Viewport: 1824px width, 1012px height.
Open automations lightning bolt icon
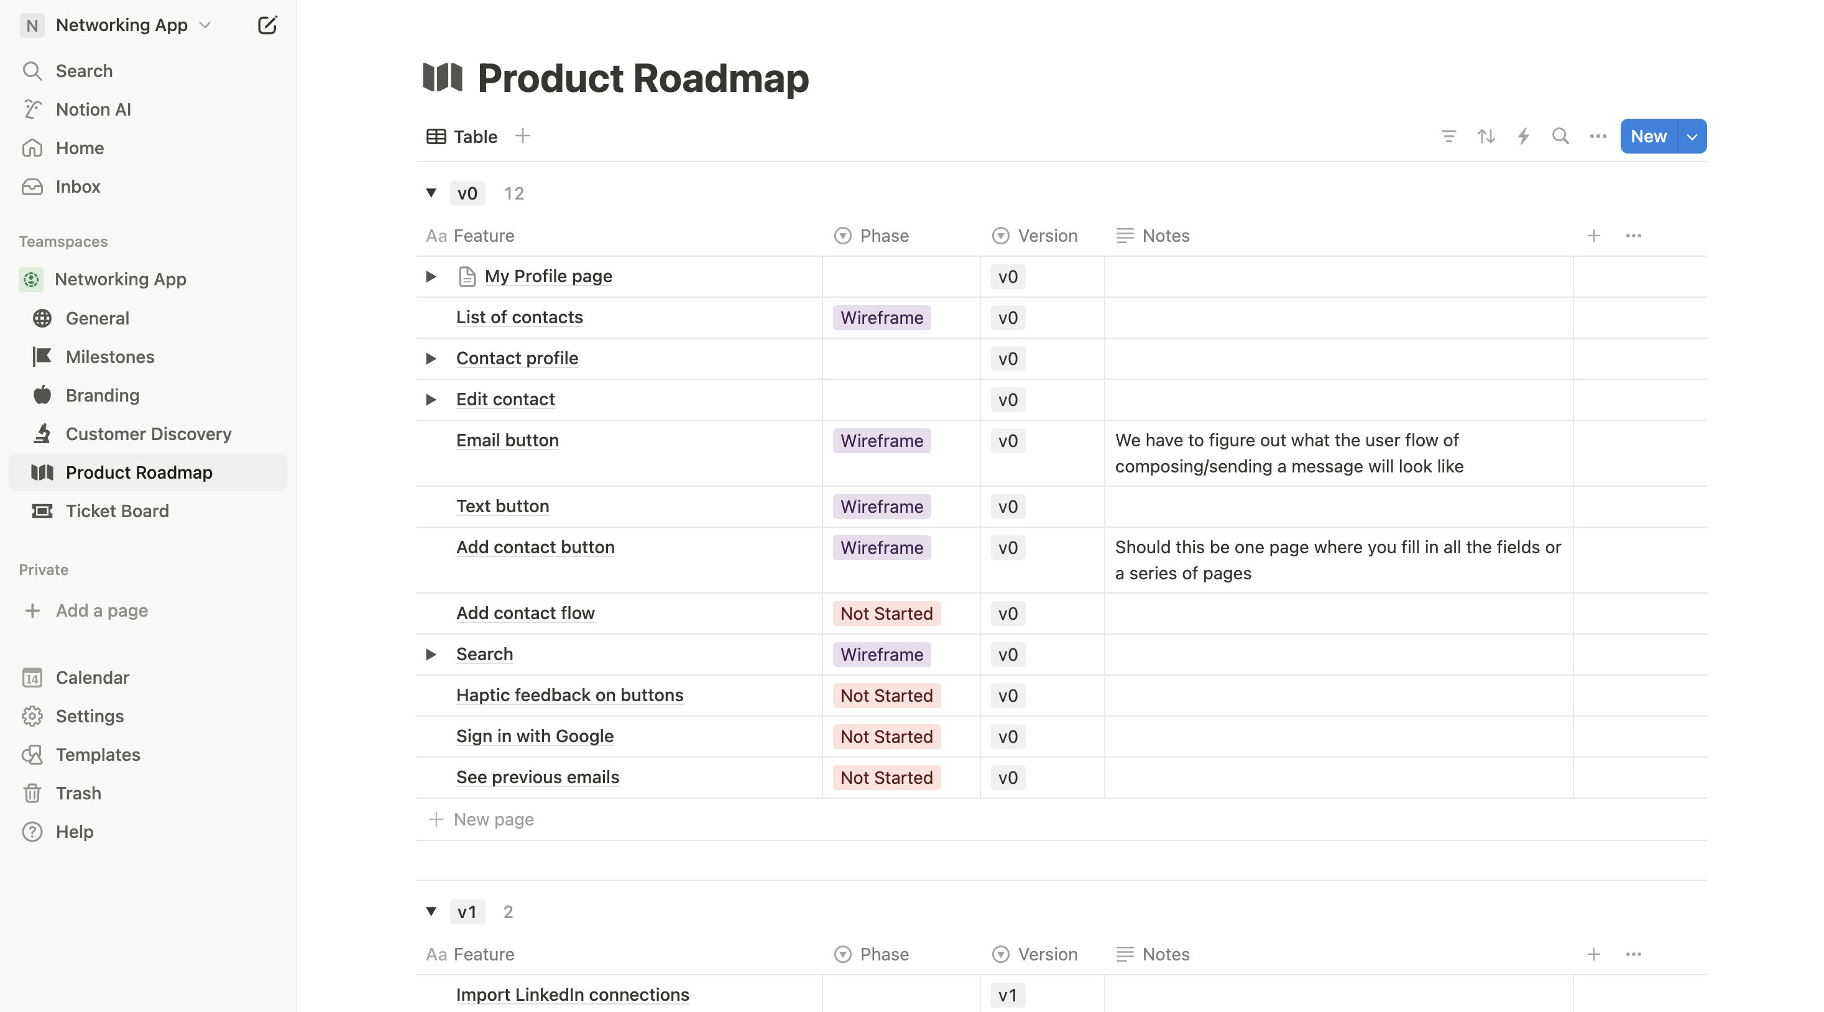pyautogui.click(x=1523, y=136)
